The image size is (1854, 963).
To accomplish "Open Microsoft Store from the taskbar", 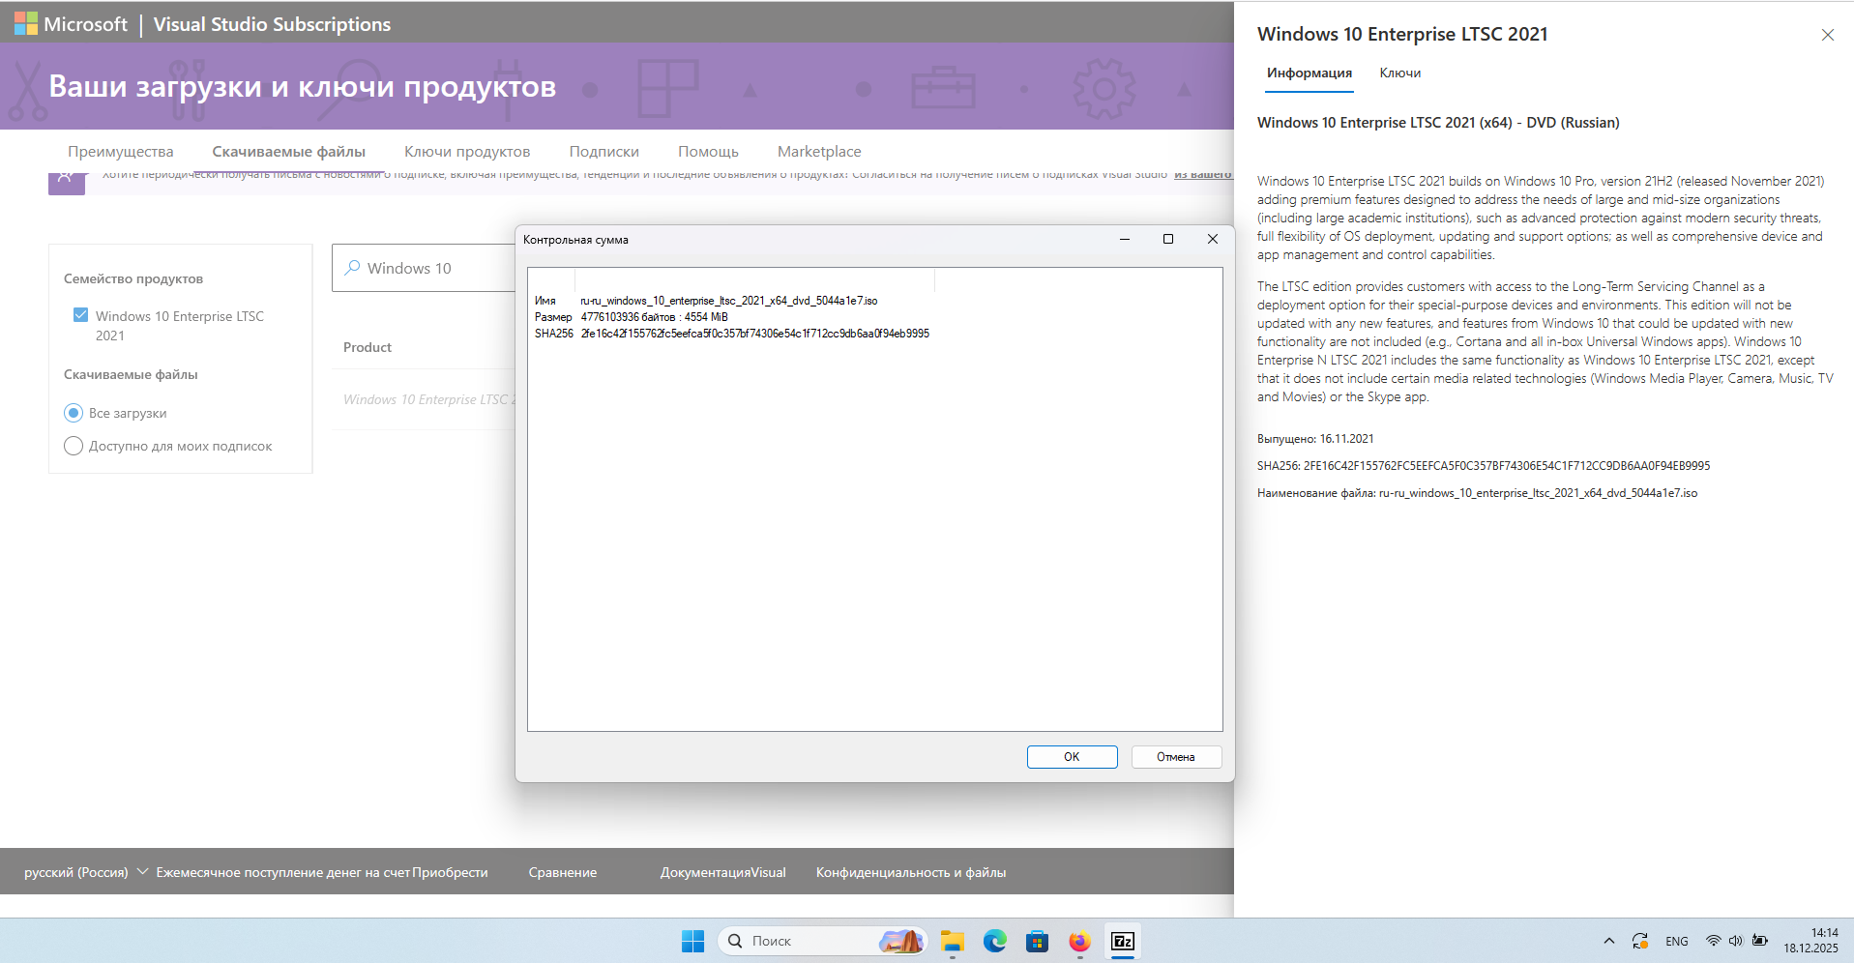I will pos(1037,941).
